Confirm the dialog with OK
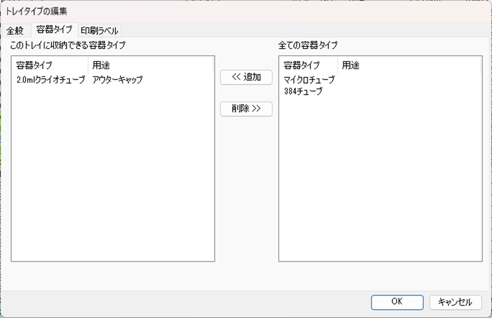The width and height of the screenshot is (492, 318). (x=397, y=302)
